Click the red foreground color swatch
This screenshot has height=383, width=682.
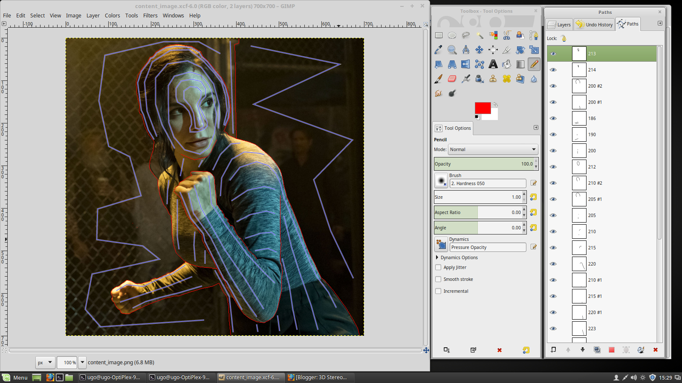point(483,108)
